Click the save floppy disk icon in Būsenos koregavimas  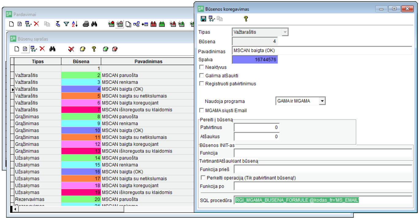click(x=203, y=19)
